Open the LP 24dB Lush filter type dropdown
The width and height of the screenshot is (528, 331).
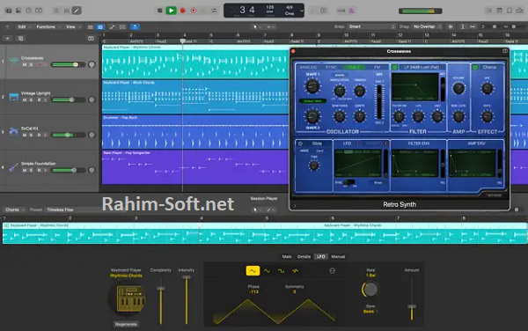pyautogui.click(x=422, y=68)
